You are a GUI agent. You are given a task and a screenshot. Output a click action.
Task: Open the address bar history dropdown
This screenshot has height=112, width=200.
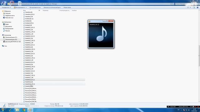[171, 4]
